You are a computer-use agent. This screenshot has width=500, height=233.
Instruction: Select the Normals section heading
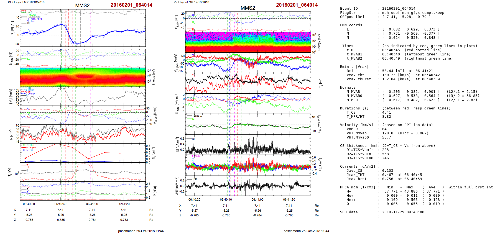coord(348,88)
